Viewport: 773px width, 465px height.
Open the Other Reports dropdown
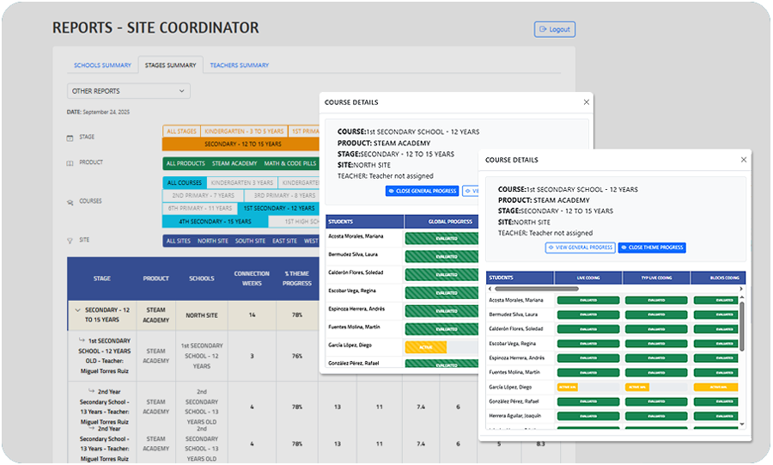point(129,91)
